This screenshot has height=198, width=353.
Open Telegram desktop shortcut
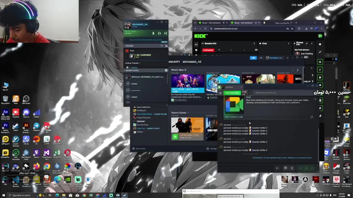[36, 127]
